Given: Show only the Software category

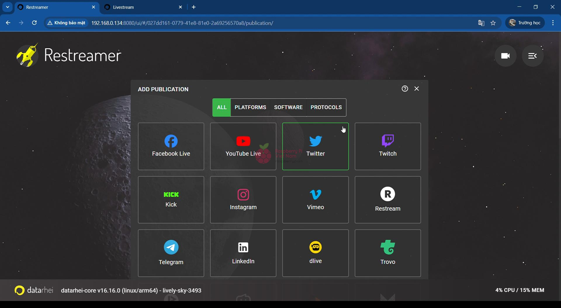Looking at the screenshot, I should pyautogui.click(x=288, y=107).
